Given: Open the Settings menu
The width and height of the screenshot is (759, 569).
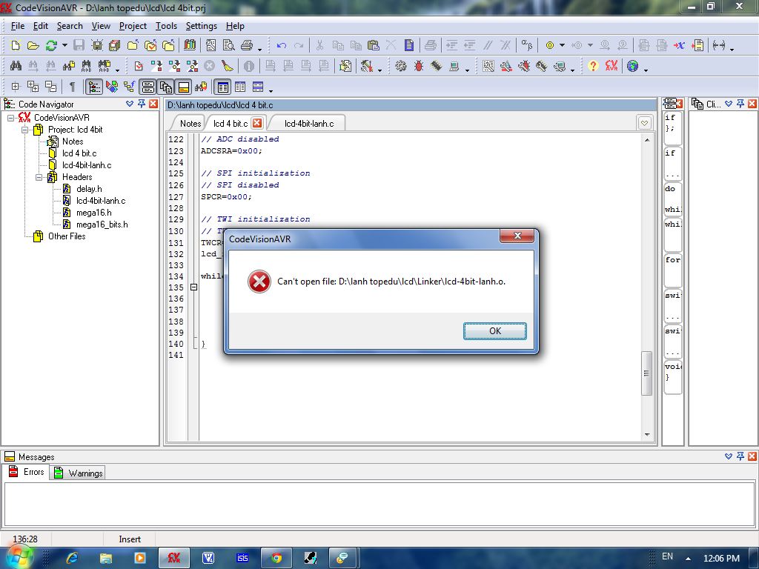Looking at the screenshot, I should tap(202, 26).
